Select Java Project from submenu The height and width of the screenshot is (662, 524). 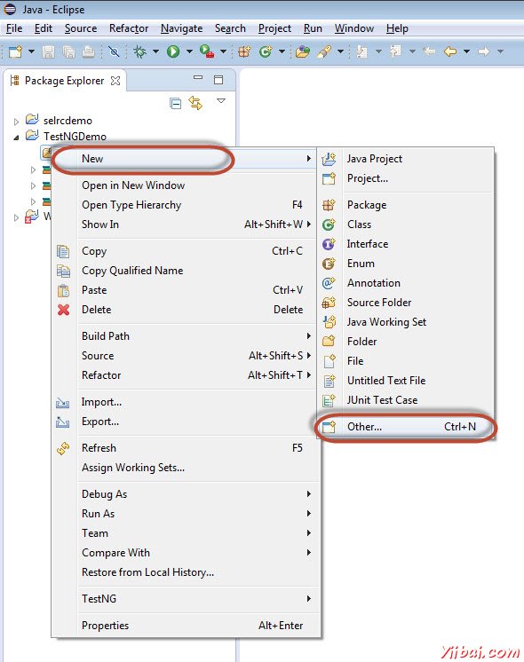coord(406,159)
